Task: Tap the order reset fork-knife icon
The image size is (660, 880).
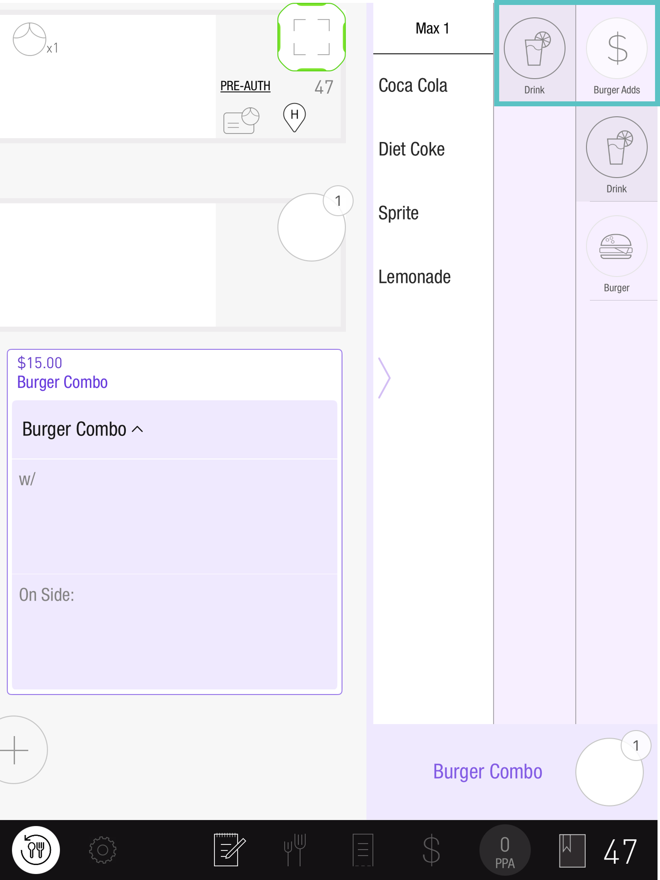Action: (36, 850)
